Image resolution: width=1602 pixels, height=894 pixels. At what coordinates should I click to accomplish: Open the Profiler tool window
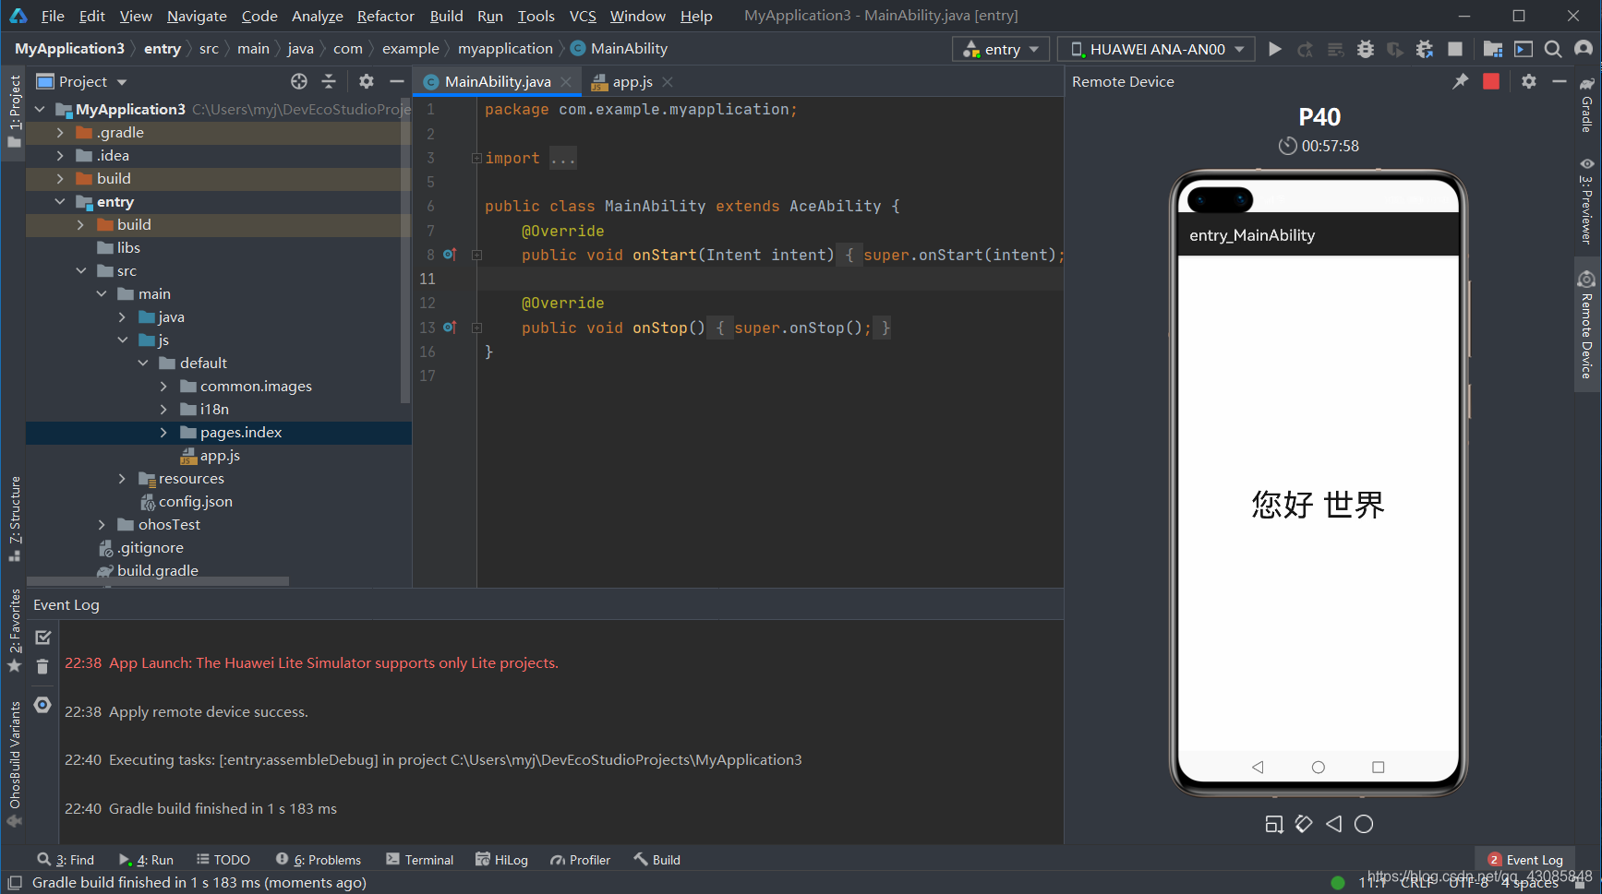click(x=581, y=860)
